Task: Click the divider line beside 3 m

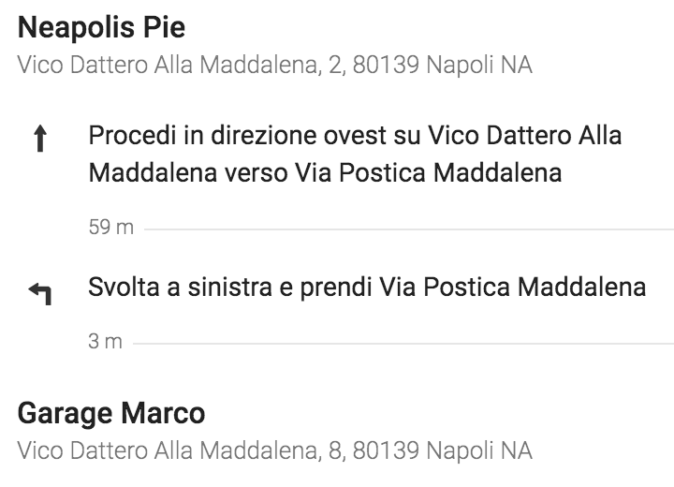Action: pos(403,344)
